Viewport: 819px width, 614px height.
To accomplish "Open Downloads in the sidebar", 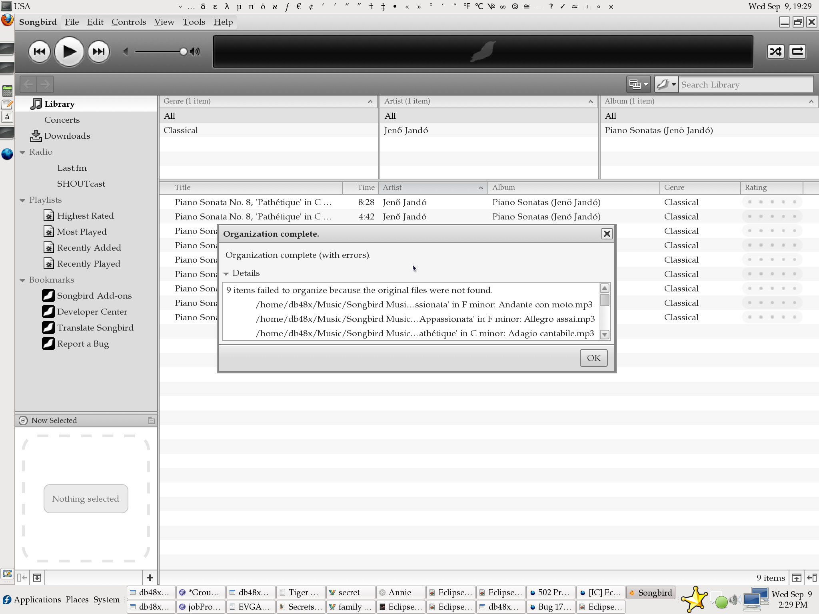I will tap(86, 136).
